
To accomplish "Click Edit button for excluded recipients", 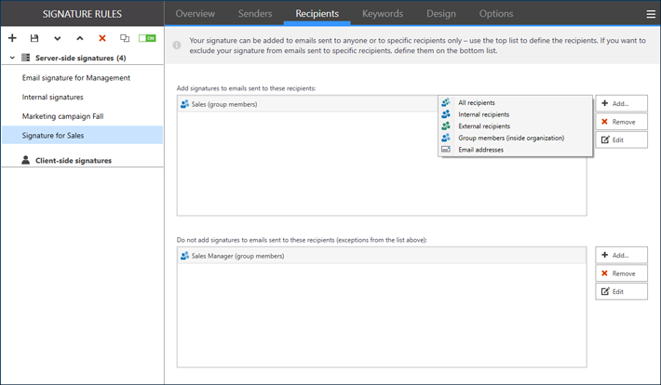I will [x=621, y=291].
